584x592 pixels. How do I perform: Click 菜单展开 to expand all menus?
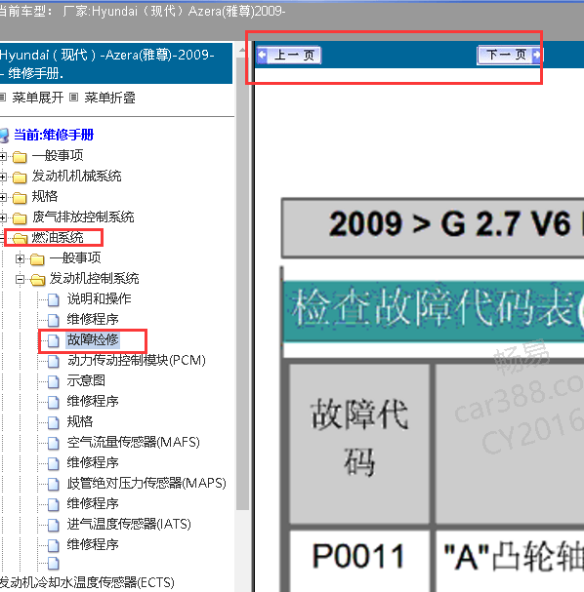click(x=37, y=98)
